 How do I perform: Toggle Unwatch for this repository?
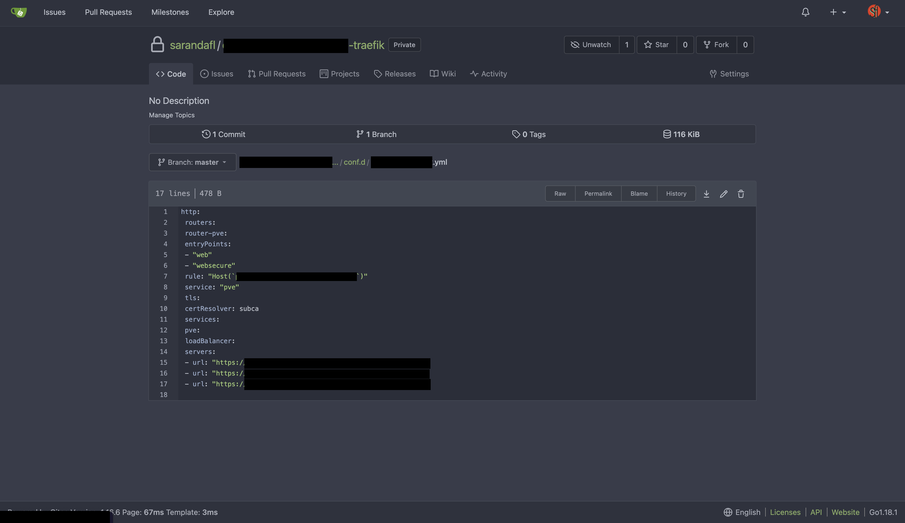click(591, 45)
